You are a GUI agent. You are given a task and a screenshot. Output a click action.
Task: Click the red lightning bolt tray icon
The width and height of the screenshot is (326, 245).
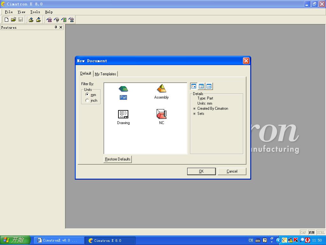[x=308, y=241]
